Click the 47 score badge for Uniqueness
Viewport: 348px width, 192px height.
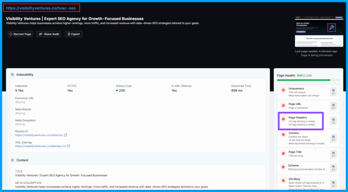(333, 92)
